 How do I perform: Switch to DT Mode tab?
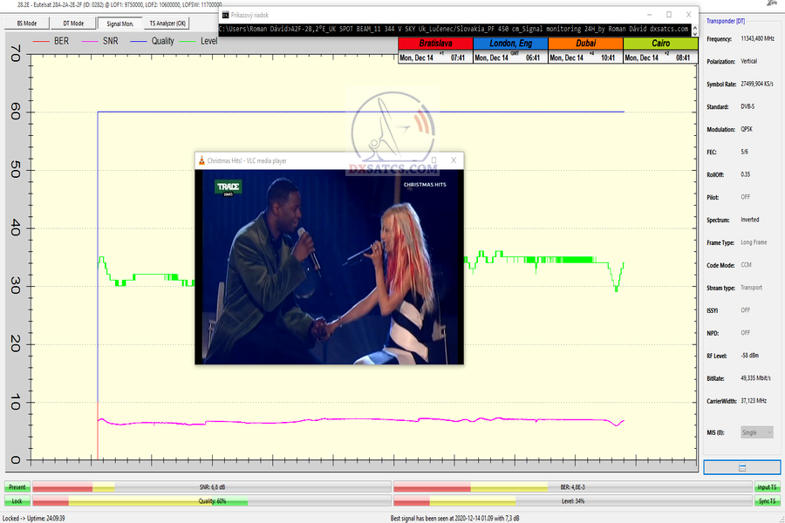73,24
